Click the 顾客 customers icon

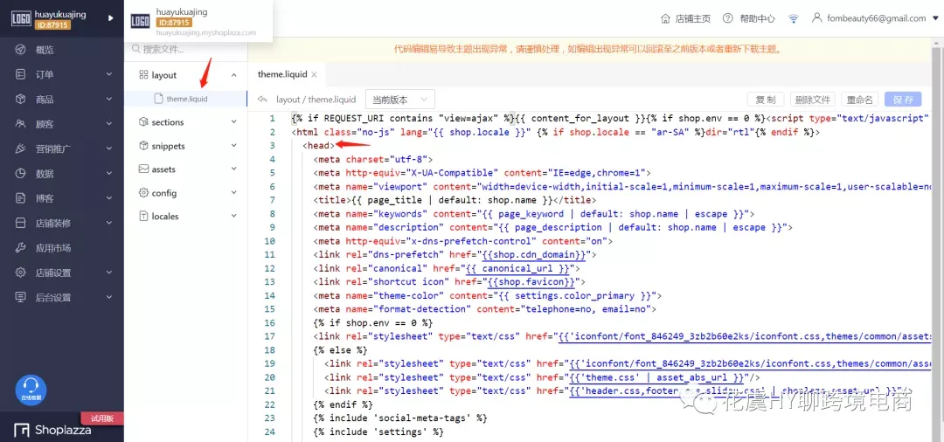point(21,124)
